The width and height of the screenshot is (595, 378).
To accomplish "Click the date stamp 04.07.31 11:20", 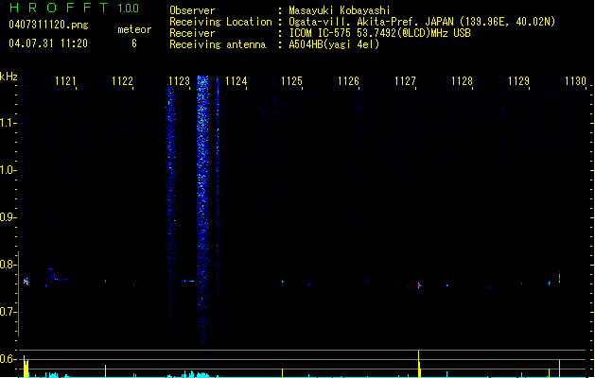I will [48, 43].
